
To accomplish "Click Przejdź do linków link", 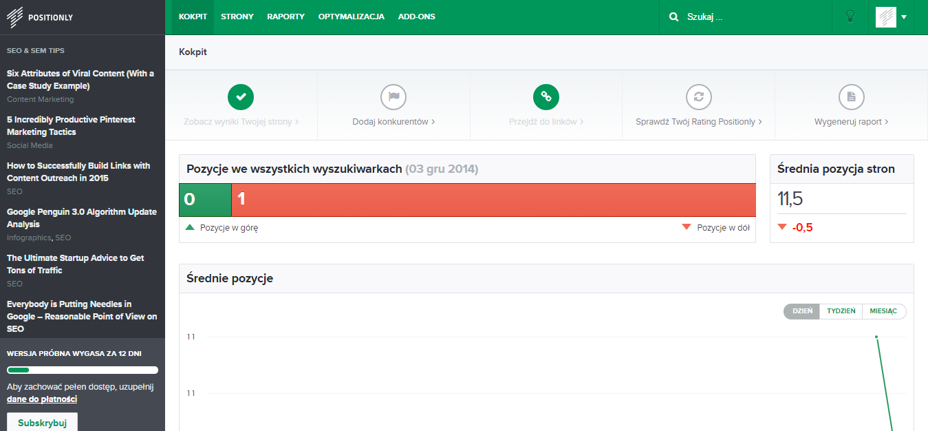I will (x=546, y=122).
